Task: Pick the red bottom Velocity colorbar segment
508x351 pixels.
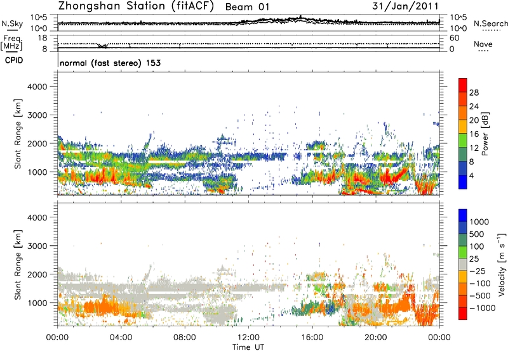Action: point(463,314)
